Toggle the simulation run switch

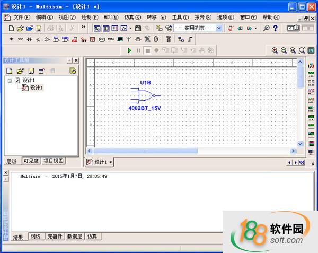pyautogui.click(x=292, y=28)
